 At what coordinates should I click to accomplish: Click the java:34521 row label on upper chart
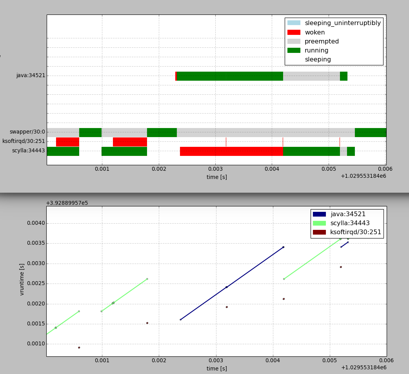(31, 76)
